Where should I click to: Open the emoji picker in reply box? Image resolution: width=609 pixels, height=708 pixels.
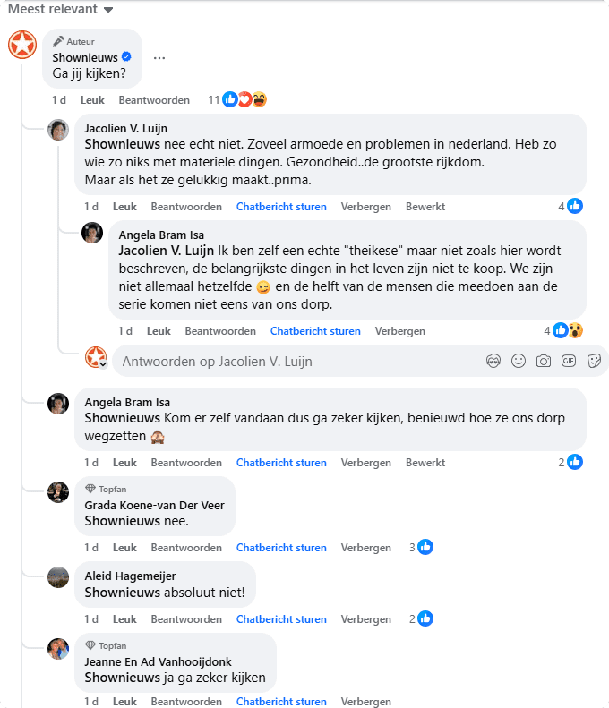click(518, 362)
